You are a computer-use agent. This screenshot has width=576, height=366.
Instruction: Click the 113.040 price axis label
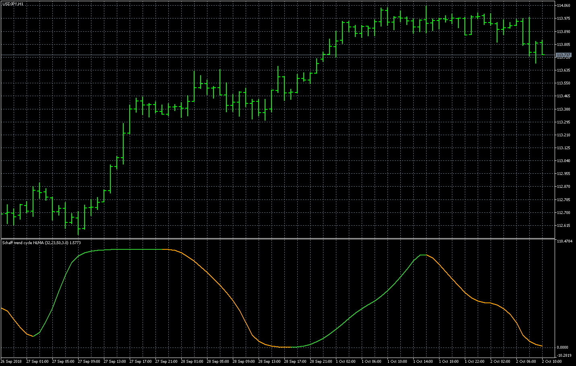coord(563,161)
